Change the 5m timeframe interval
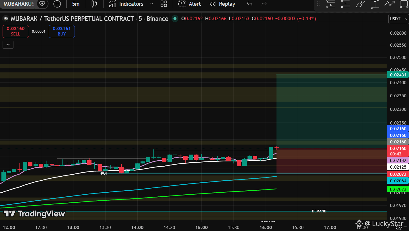This screenshot has width=409, height=231. tap(76, 4)
